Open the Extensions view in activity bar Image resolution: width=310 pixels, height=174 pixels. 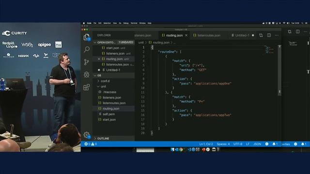click(x=86, y=87)
